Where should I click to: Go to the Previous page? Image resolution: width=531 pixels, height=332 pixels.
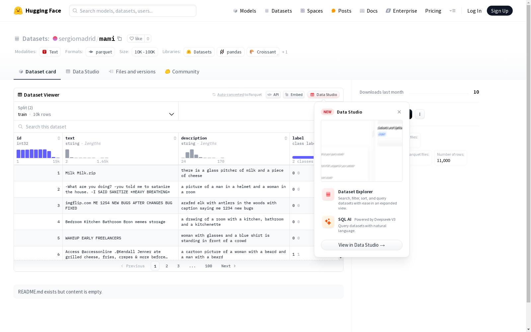[133, 266]
